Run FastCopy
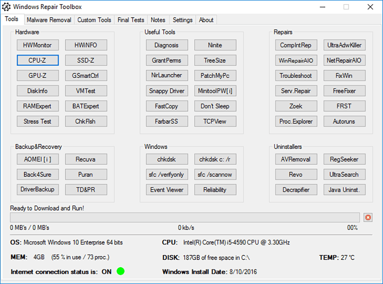The image size is (383, 284). [167, 106]
